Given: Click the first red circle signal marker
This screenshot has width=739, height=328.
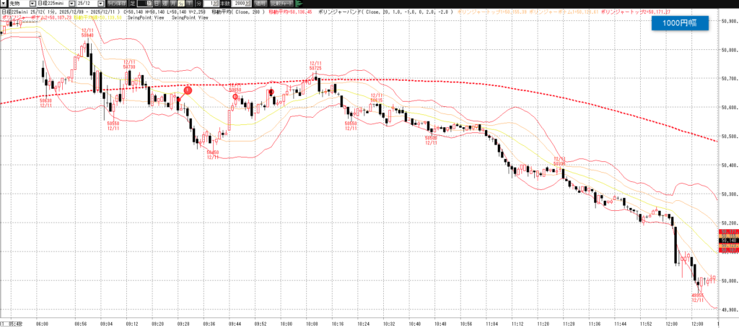Looking at the screenshot, I should click(188, 90).
